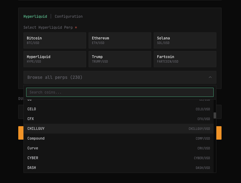241x183 pixels.
Task: Click the chevron-up arrow icon
Action: pyautogui.click(x=210, y=77)
